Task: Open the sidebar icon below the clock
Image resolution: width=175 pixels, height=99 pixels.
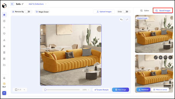Action: 4,27
